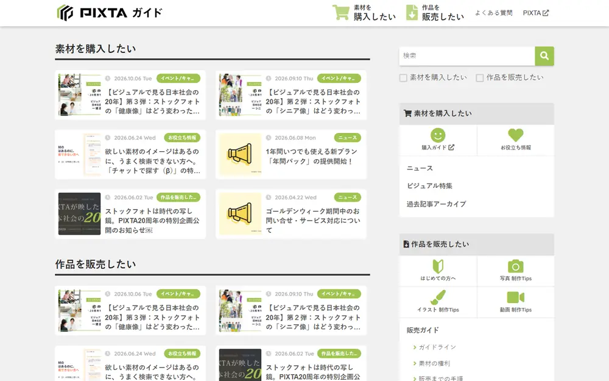Viewport: 609px width, 381px height.
Task: Open the チャットで探す（β） article in 素材を購入したい section
Action: [153, 161]
